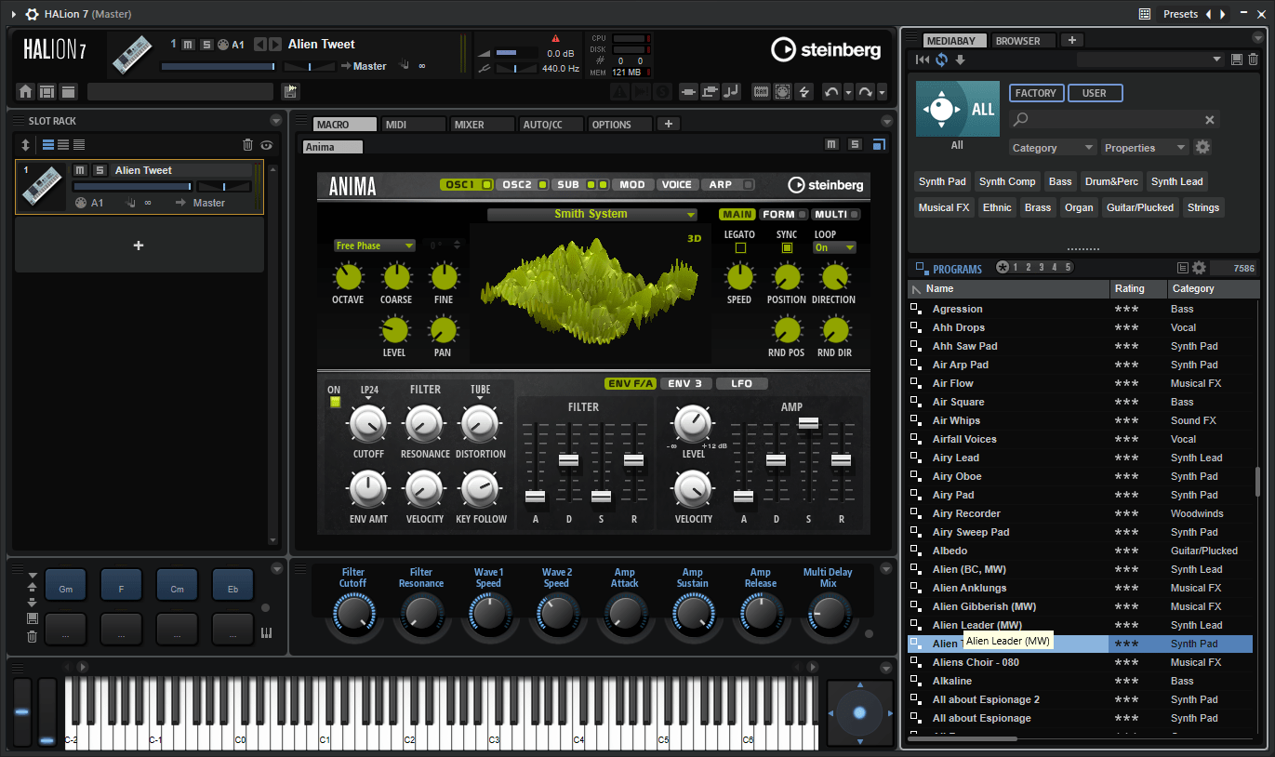Select the Airy Oboe program row
Image resolution: width=1275 pixels, height=757 pixels.
1080,476
